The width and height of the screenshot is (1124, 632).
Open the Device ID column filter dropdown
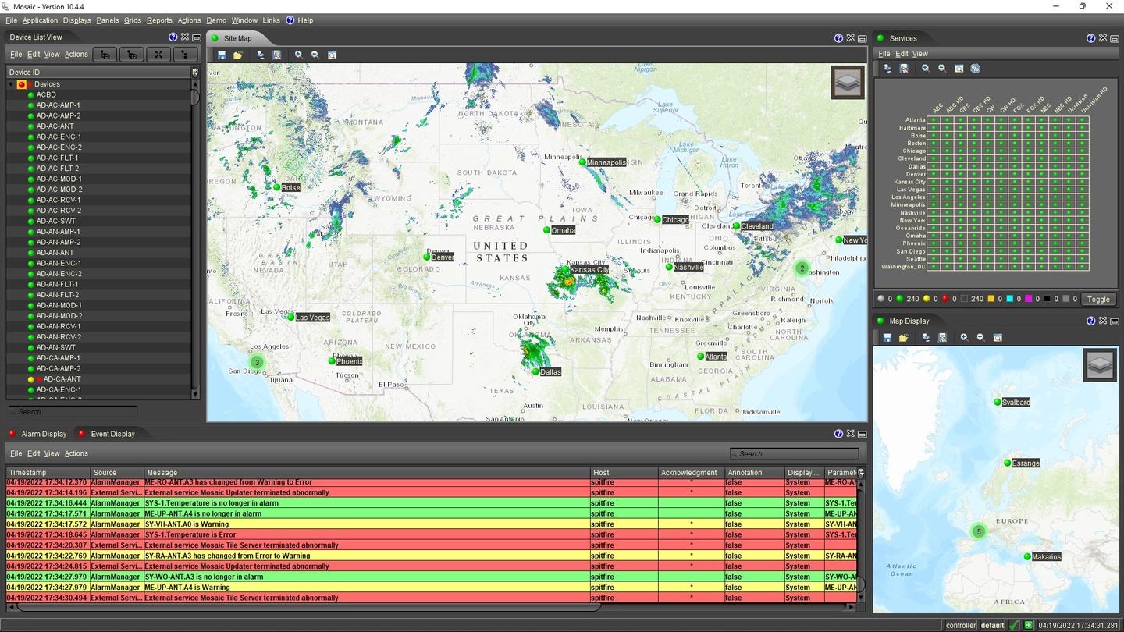pyautogui.click(x=195, y=71)
